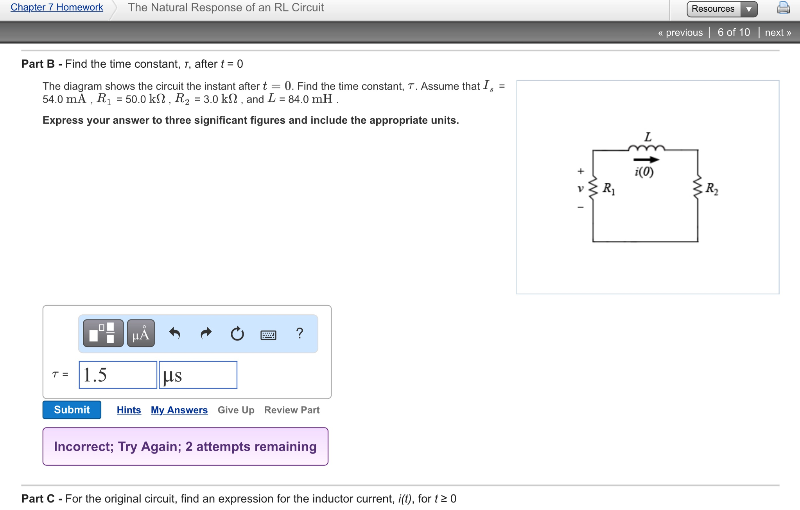Return to the previous problem
Image resolution: width=800 pixels, height=510 pixels.
point(681,32)
